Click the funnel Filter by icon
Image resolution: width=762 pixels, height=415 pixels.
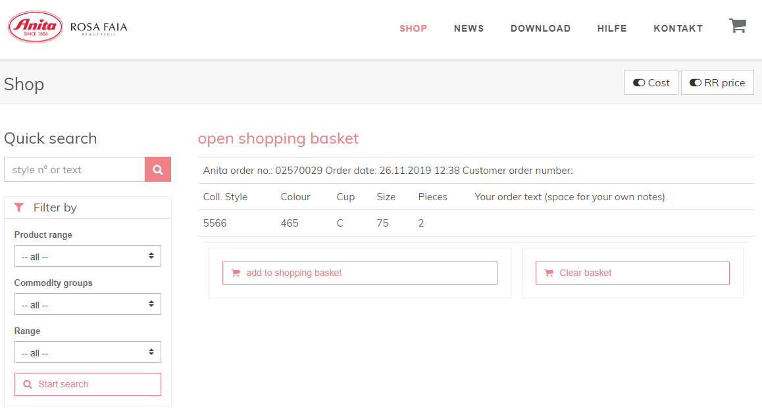tap(18, 207)
